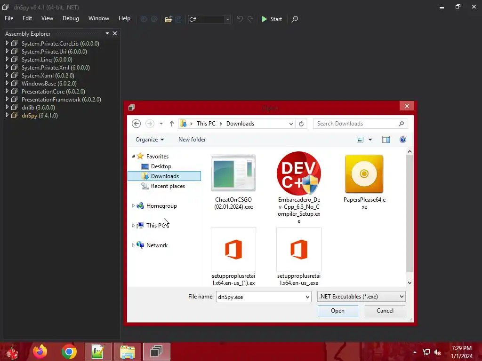Open the Edit menu

coord(27,18)
